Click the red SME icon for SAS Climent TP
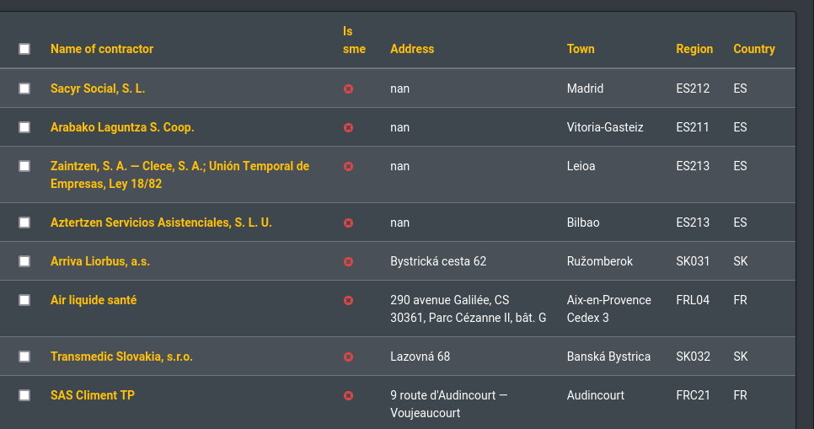Screen dimensions: 814x429 point(348,396)
